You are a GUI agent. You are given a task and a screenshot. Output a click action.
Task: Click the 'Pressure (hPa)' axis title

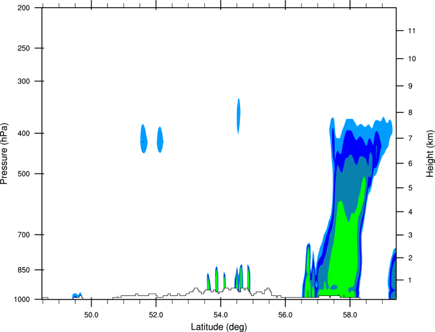tap(4, 154)
